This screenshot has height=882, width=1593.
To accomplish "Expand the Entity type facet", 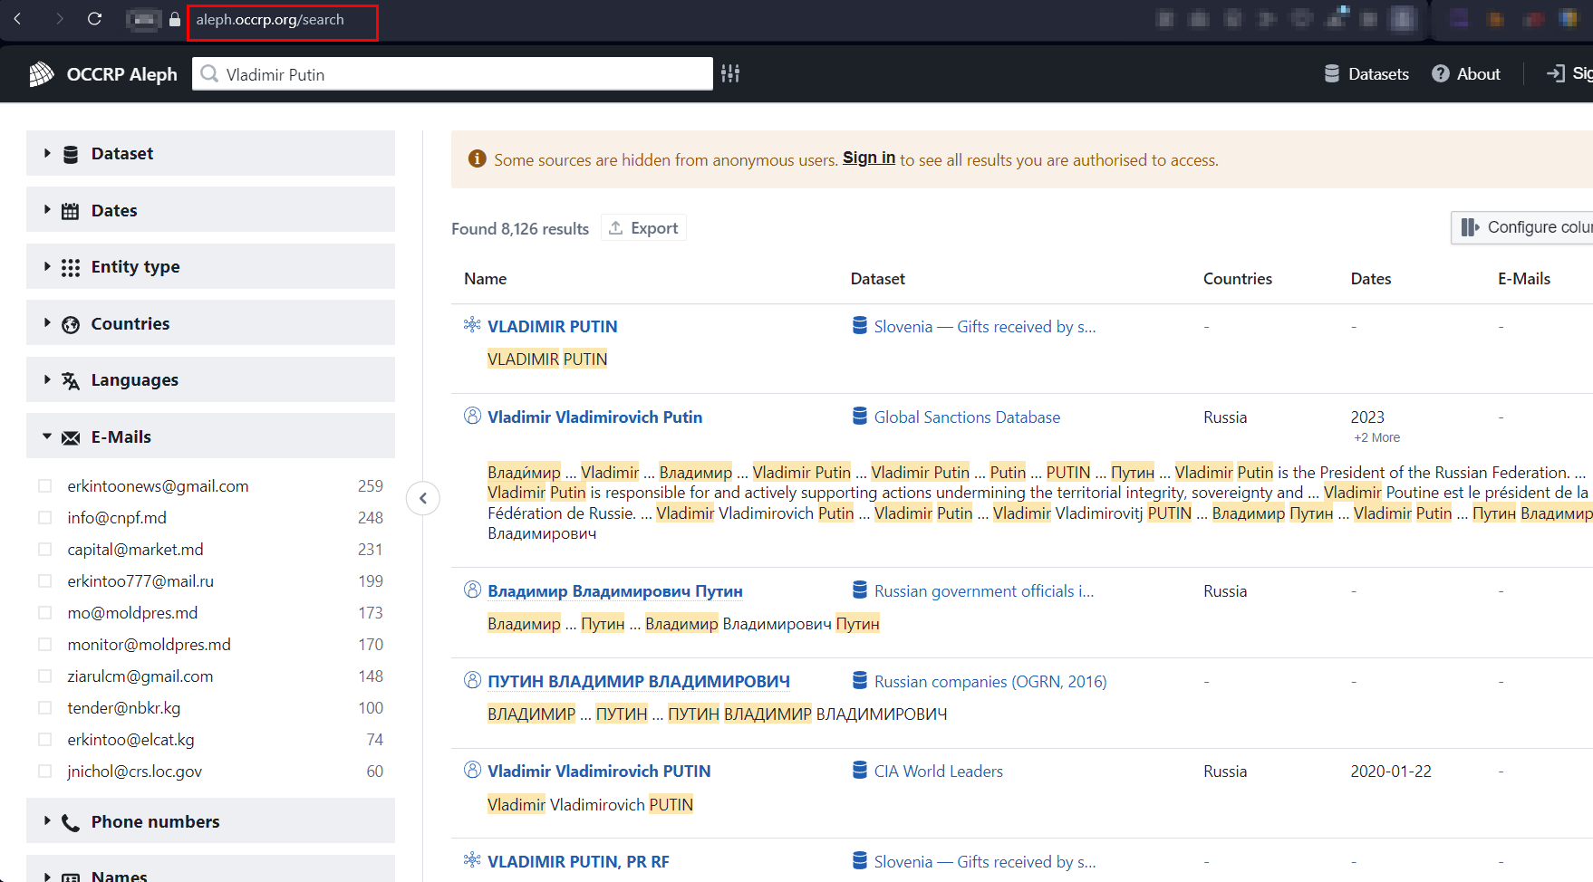I will (x=210, y=266).
